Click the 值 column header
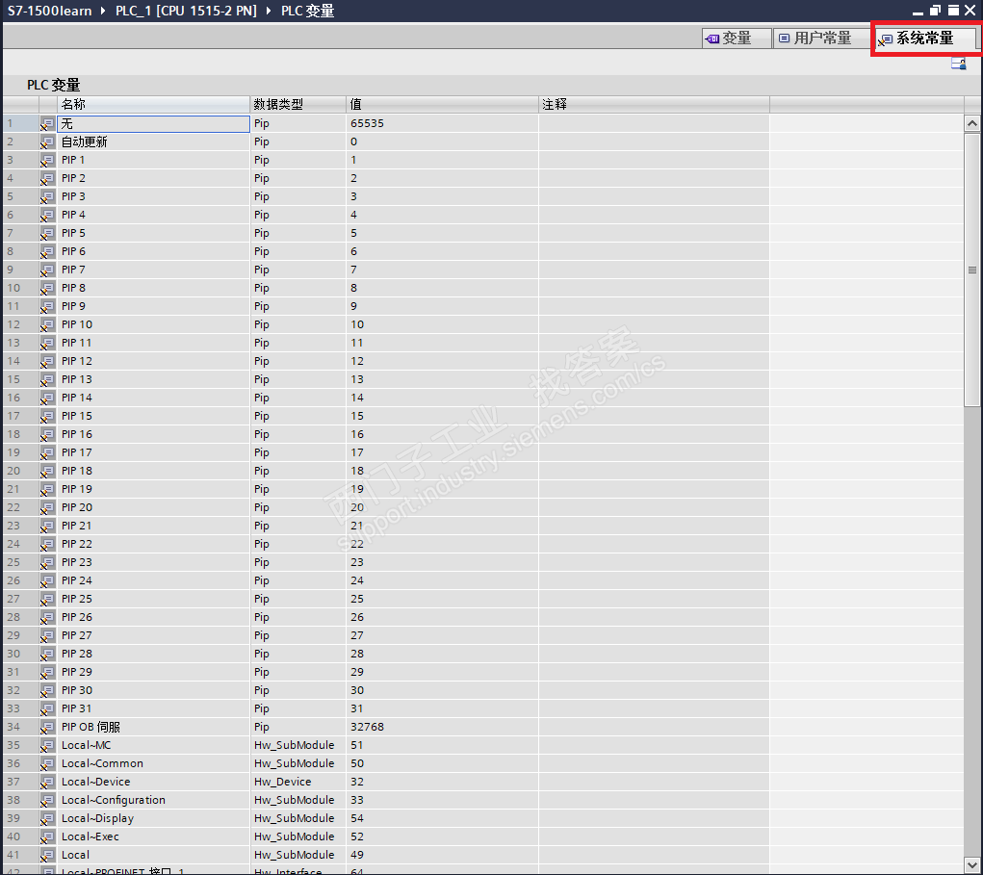Image resolution: width=983 pixels, height=875 pixels. (x=443, y=104)
